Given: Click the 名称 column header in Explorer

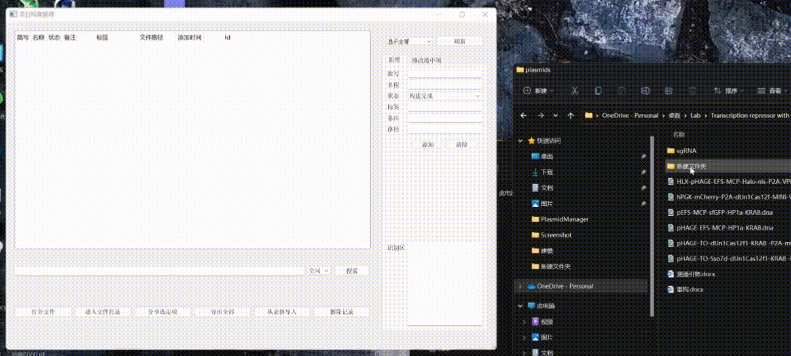Looking at the screenshot, I should tap(678, 134).
